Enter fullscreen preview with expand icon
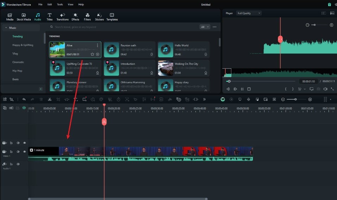337x200 pixels. click(x=332, y=89)
